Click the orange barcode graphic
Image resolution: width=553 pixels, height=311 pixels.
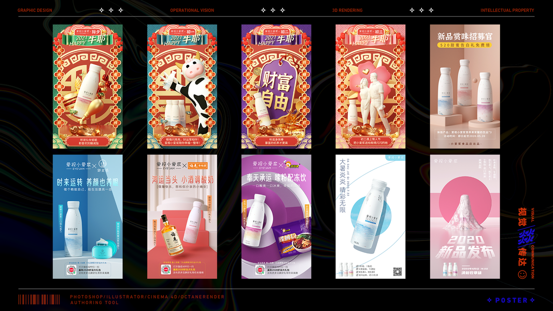pos(39,300)
